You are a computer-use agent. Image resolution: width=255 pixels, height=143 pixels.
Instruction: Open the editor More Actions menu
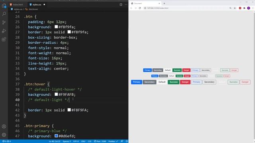[126, 4]
